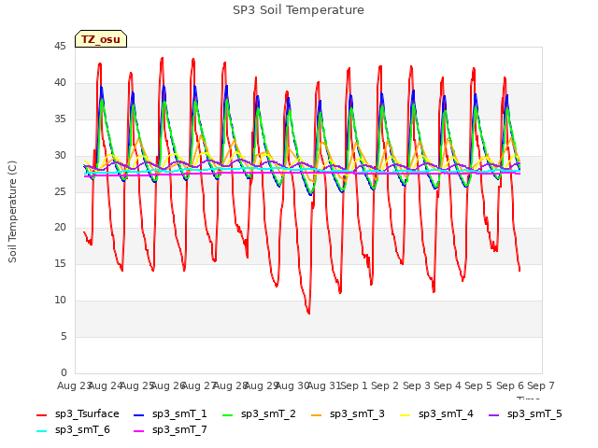Click the 45 y-axis tick label
598x448 pixels.
point(60,47)
